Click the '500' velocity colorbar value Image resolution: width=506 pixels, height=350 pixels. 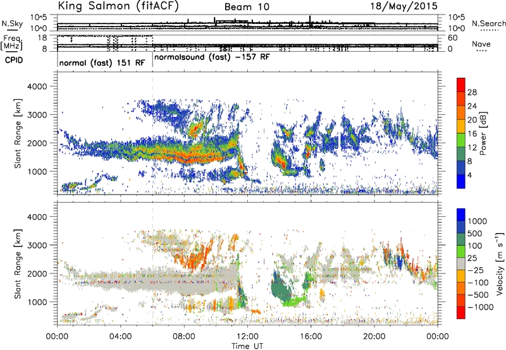pos(475,234)
